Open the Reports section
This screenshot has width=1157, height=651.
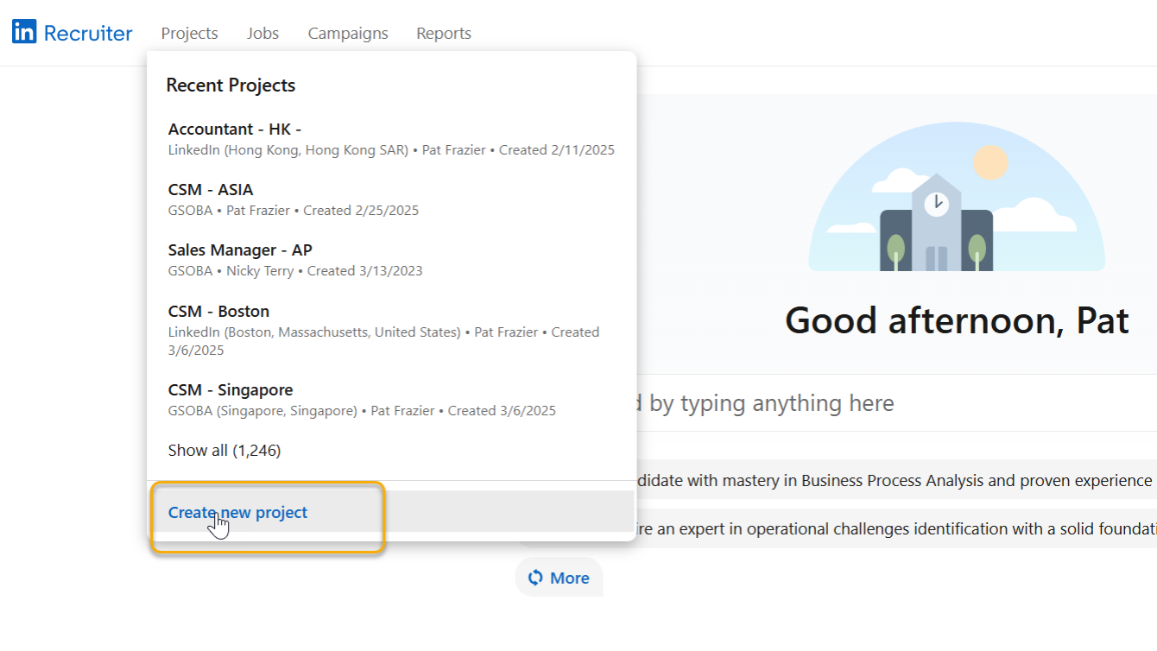[x=444, y=33]
